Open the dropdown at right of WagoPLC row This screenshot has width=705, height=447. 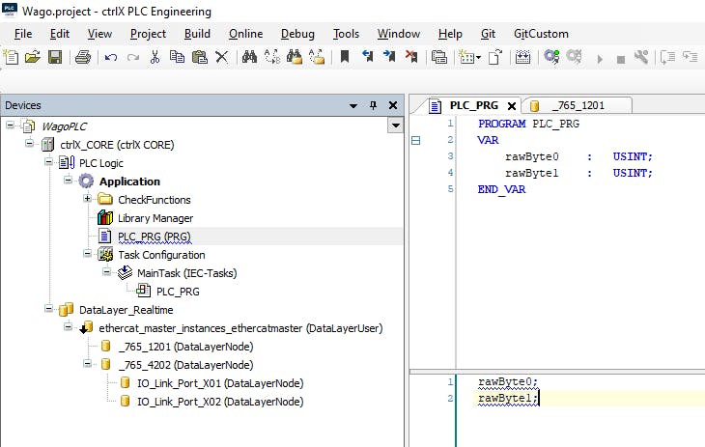coord(395,125)
